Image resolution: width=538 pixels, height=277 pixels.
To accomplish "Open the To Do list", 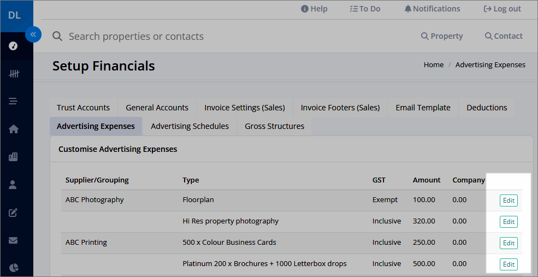I will (365, 9).
